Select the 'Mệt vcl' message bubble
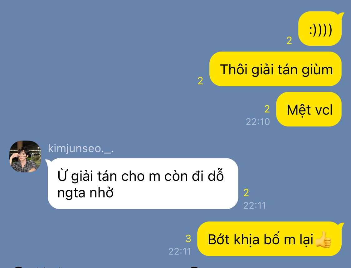Screen dimensions: 351x268 click(309, 109)
